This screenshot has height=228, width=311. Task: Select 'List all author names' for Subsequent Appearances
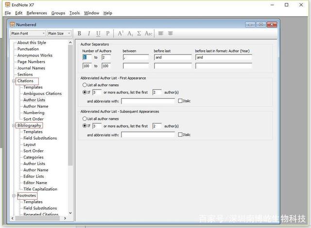tap(85, 119)
